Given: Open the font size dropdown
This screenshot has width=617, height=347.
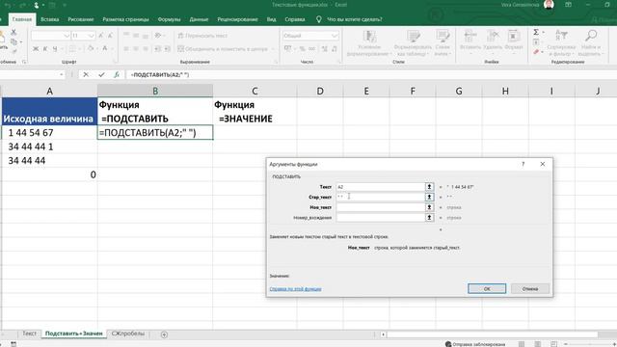Looking at the screenshot, I should click(92, 36).
